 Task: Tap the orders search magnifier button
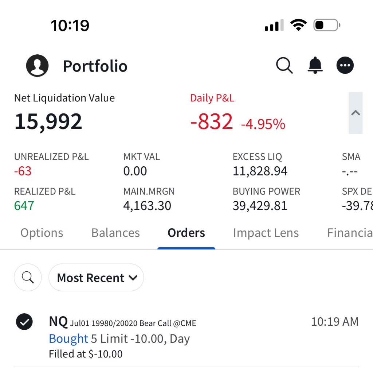coord(28,278)
